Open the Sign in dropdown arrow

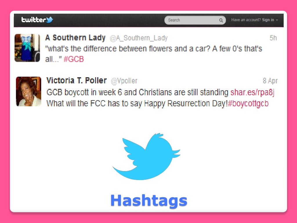pyautogui.click(x=277, y=20)
